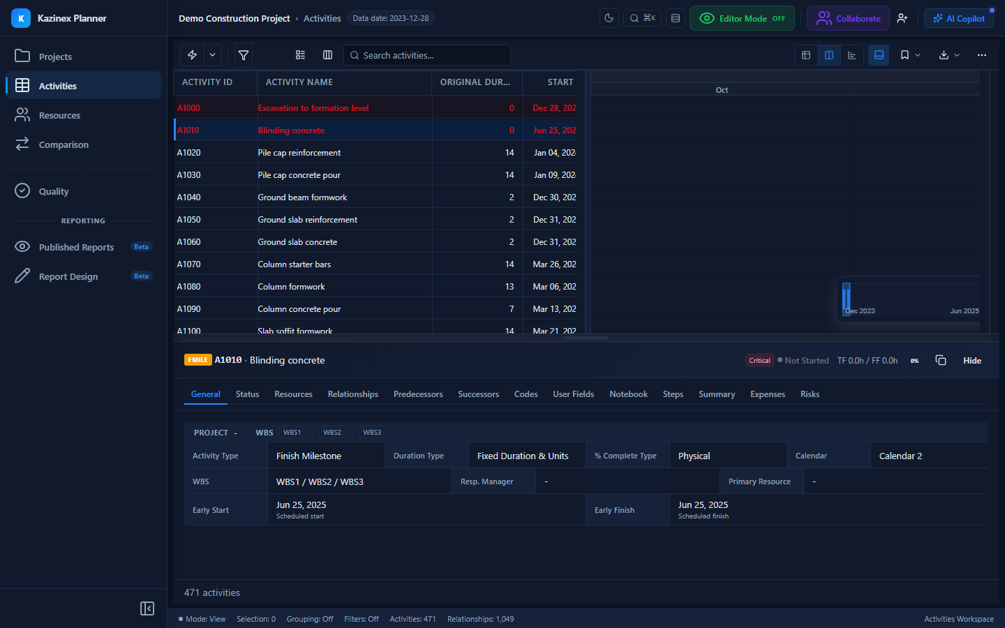Viewport: 1005px width, 628px height.
Task: Click the add user icon
Action: point(902,18)
